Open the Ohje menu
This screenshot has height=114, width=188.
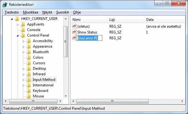[77, 12]
